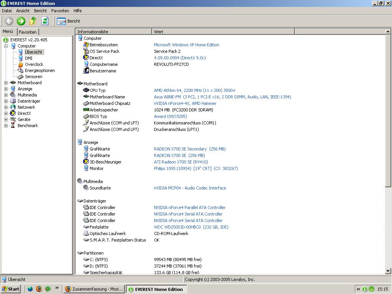This screenshot has height=294, width=392.
Task: Expand the Netzwerk tree node
Action: [6, 107]
